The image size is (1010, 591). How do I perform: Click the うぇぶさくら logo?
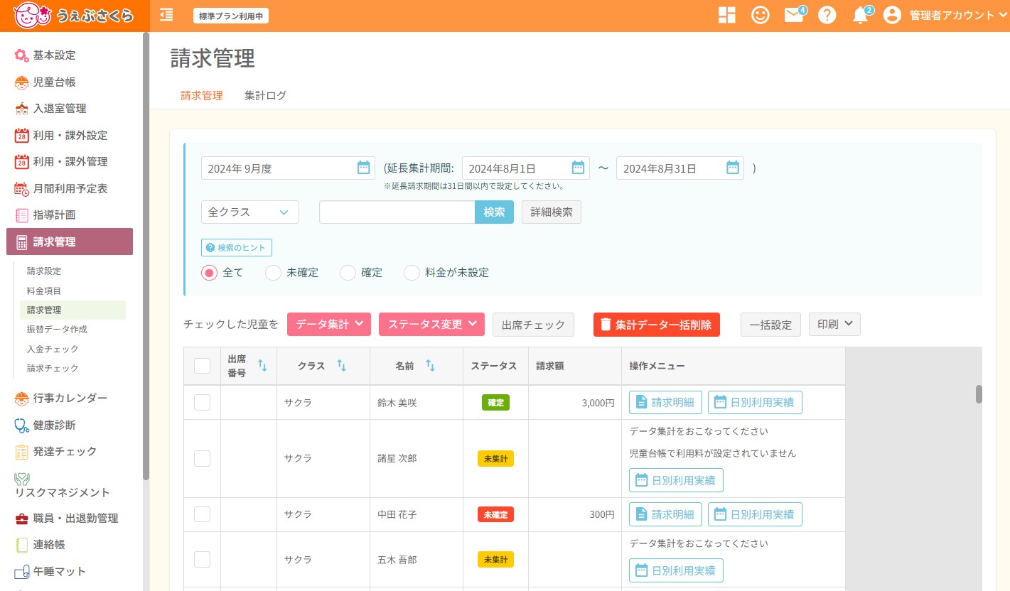tap(74, 15)
